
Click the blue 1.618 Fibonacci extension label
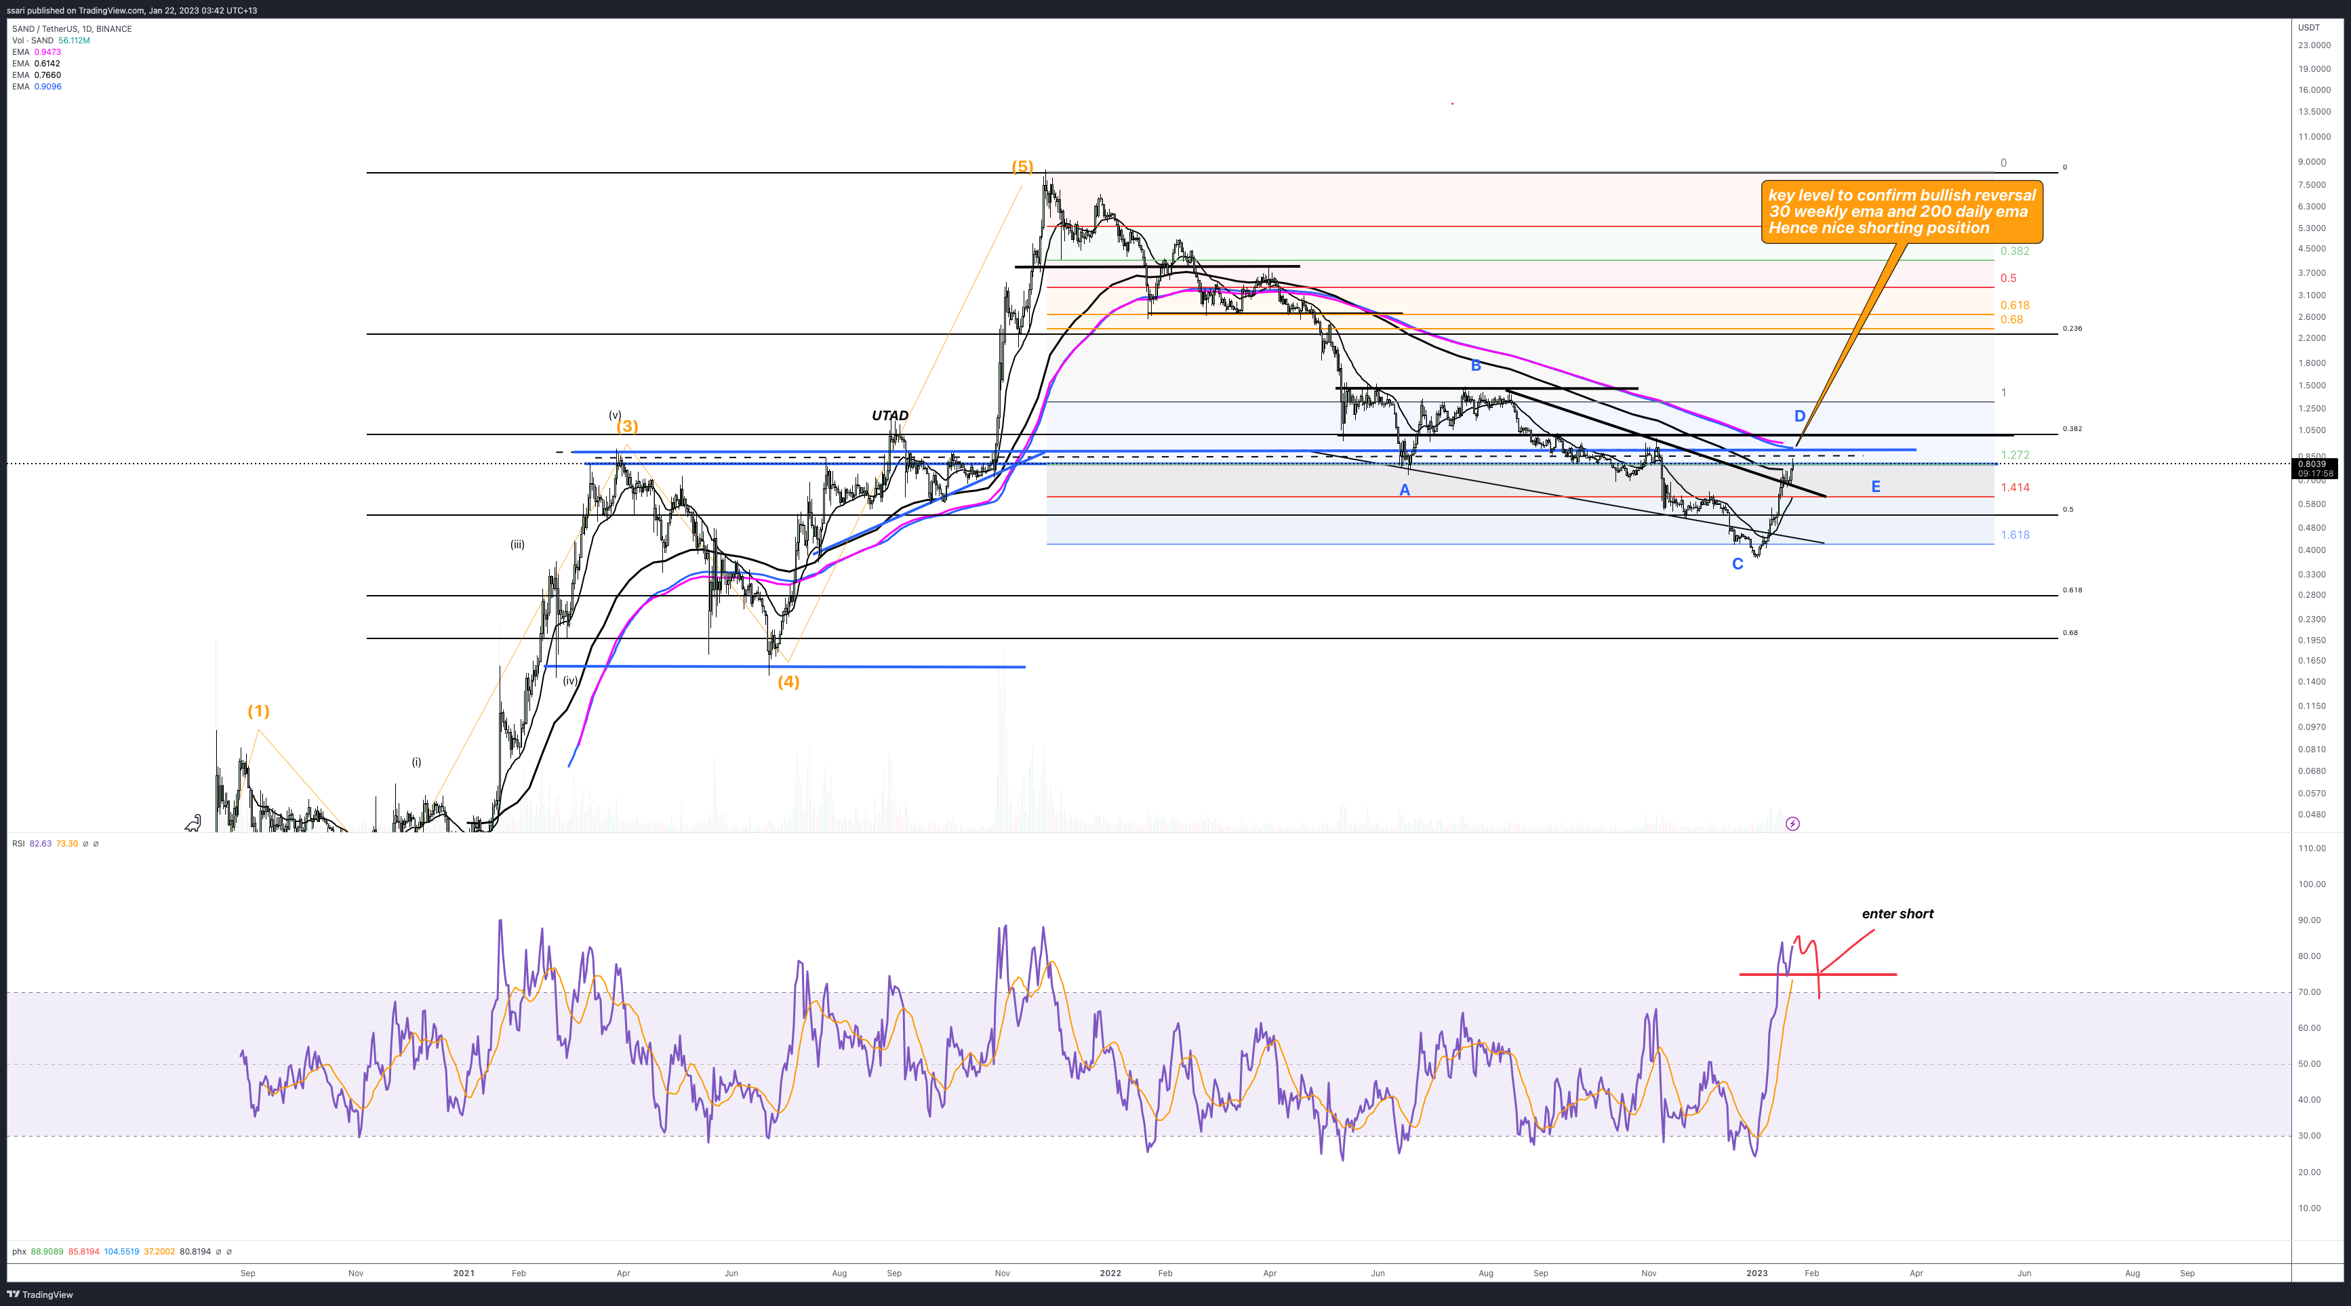[x=2015, y=535]
